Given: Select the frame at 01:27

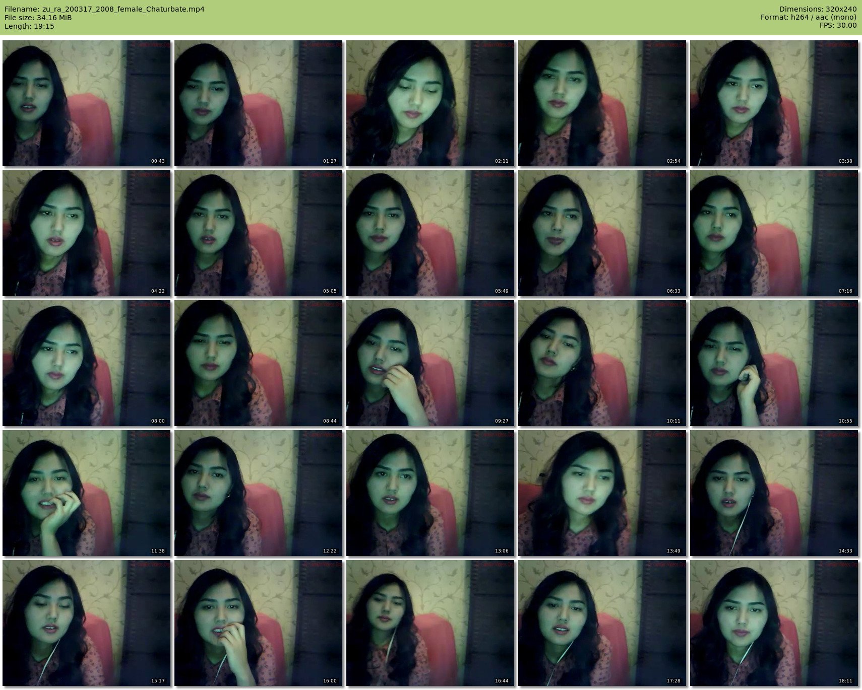Looking at the screenshot, I should coord(259,103).
